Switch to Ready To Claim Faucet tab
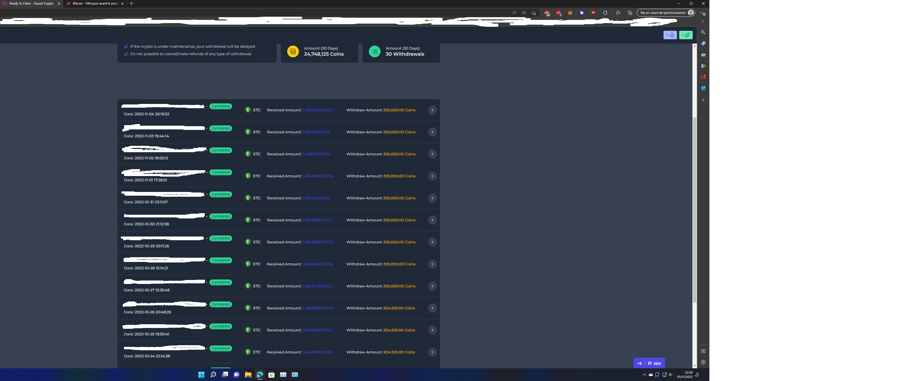Screen dimensions: 912x381 click(31, 3)
